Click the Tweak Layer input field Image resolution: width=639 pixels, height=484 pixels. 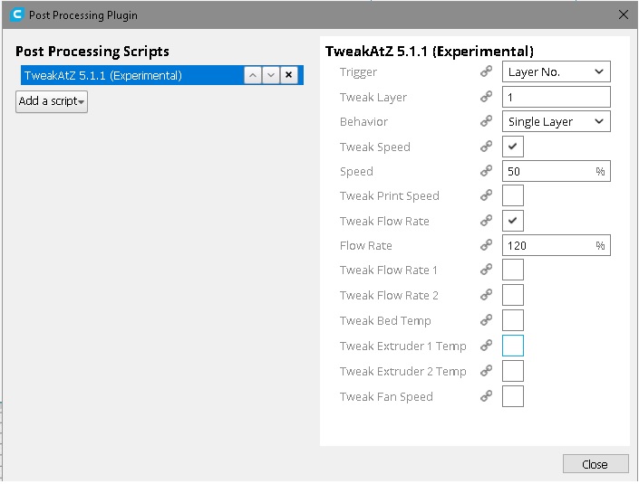click(x=557, y=97)
